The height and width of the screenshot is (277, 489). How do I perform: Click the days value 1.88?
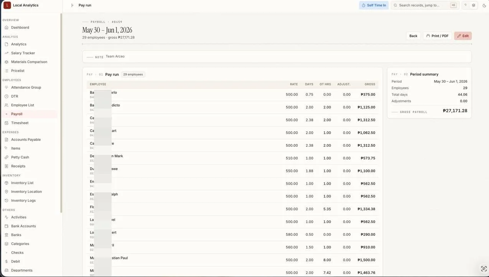click(x=309, y=171)
